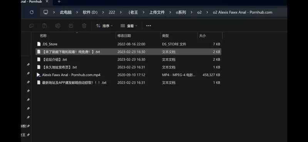The image size is (308, 142).
Task: Click the computer icon in address bar
Action: click(46, 12)
